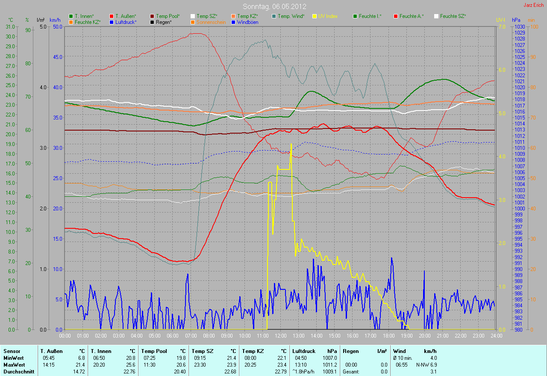547x376 pixels.
Task: Click Luftdruck maximum value "1011.2"
Action: click(330, 365)
